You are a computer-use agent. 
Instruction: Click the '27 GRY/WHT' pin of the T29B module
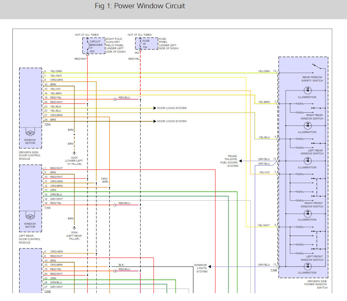[x=53, y=287]
